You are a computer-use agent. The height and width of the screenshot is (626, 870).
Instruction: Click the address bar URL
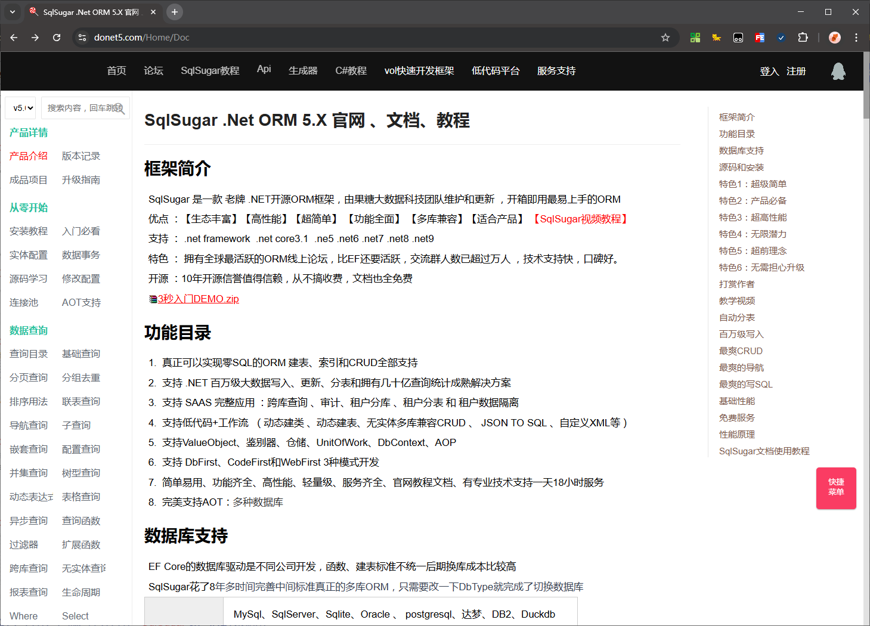point(142,38)
